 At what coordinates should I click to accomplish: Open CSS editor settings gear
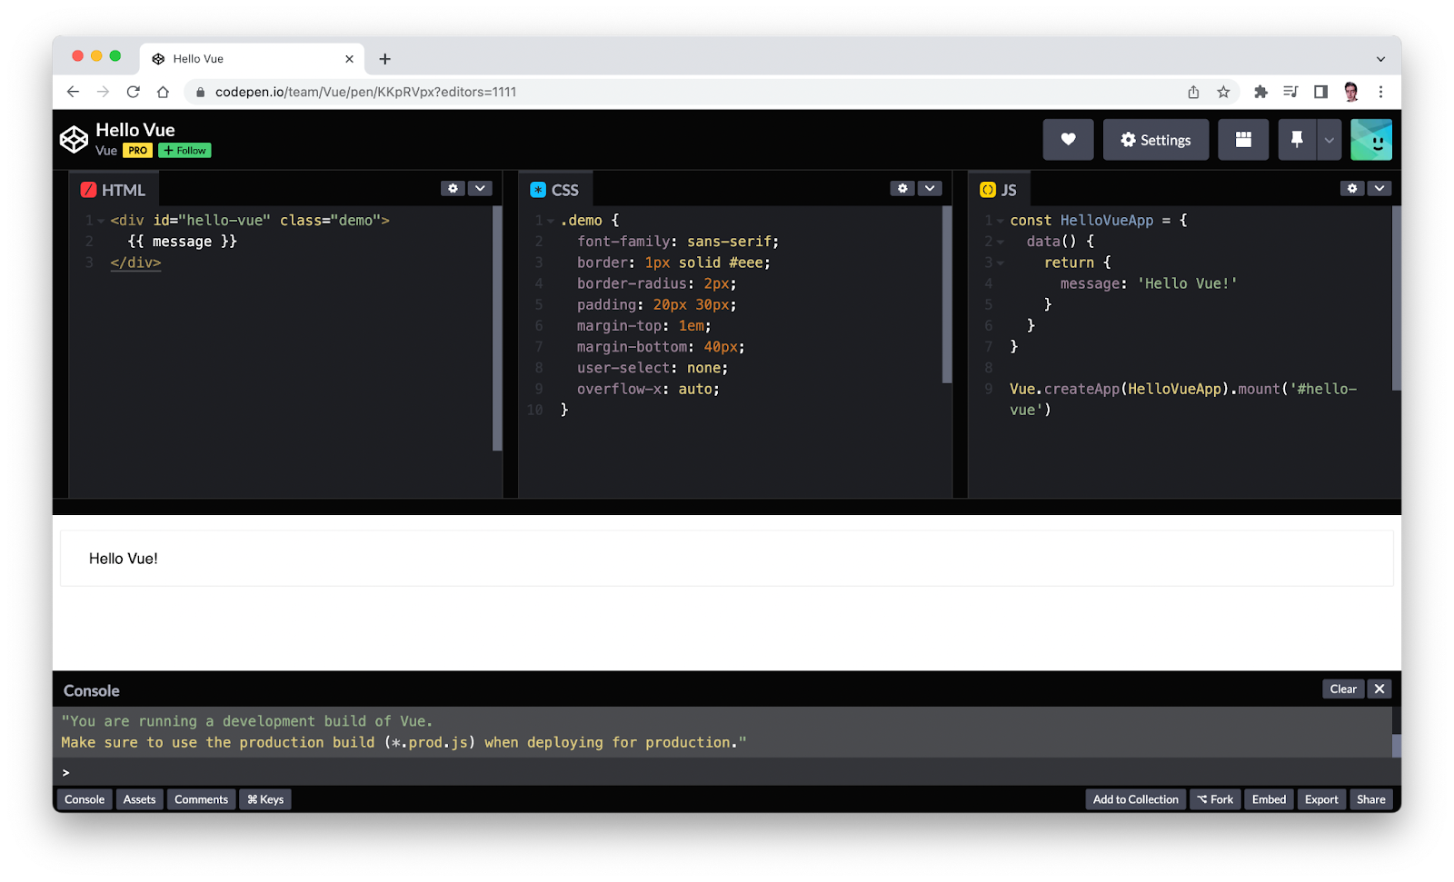pyautogui.click(x=902, y=188)
